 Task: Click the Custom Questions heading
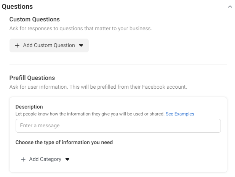(x=35, y=19)
